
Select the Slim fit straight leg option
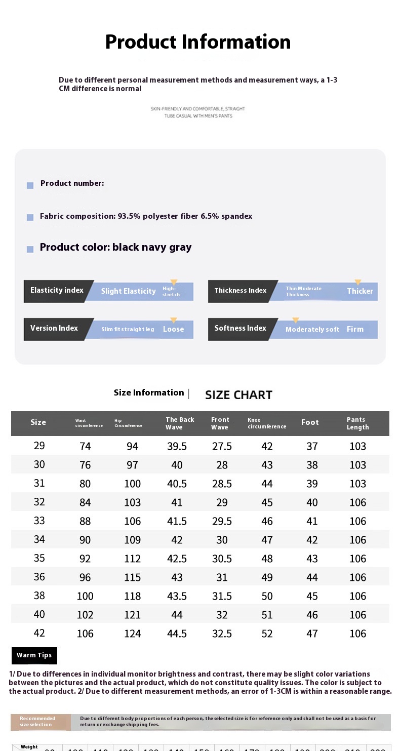pyautogui.click(x=128, y=329)
